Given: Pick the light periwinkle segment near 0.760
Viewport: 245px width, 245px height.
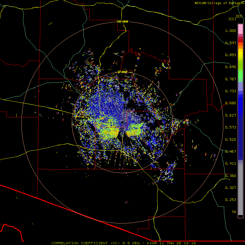Looking at the screenshot, I should pos(240,87).
